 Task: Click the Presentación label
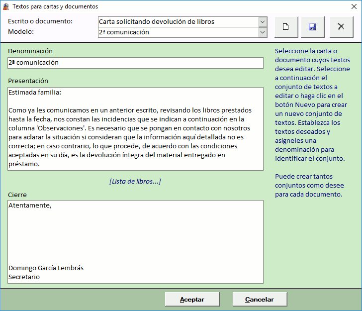click(28, 81)
